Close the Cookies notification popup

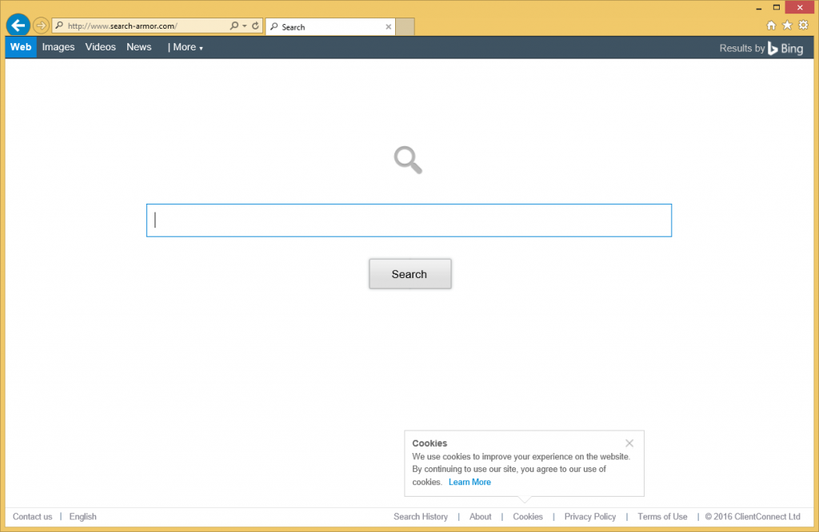coord(629,443)
